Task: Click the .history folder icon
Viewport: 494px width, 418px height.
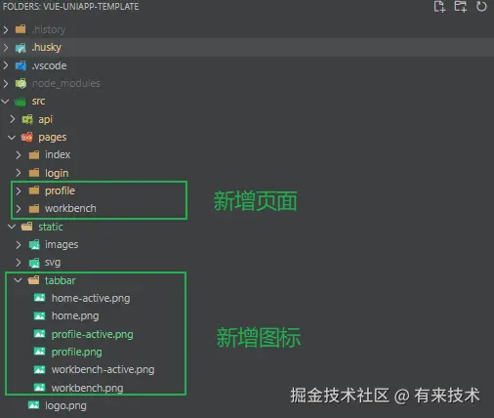Action: click(x=21, y=29)
